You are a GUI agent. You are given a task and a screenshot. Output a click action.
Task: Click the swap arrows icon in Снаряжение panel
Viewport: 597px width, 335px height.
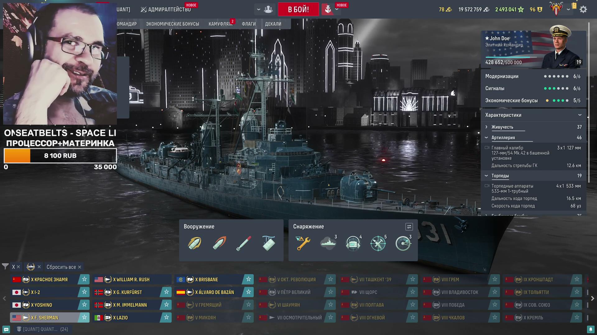pyautogui.click(x=409, y=227)
